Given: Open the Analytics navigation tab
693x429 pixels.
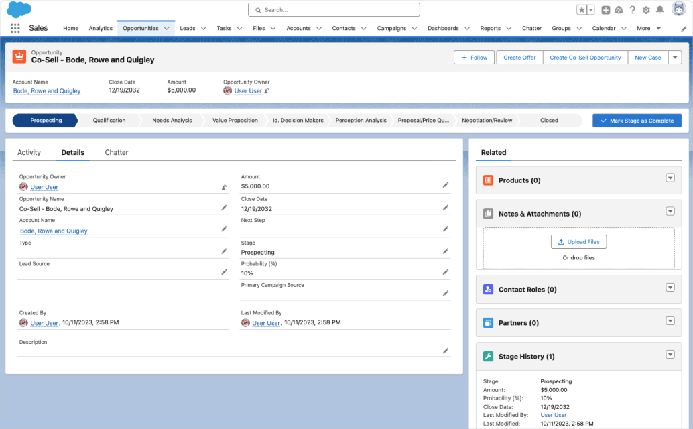Looking at the screenshot, I should [x=101, y=28].
